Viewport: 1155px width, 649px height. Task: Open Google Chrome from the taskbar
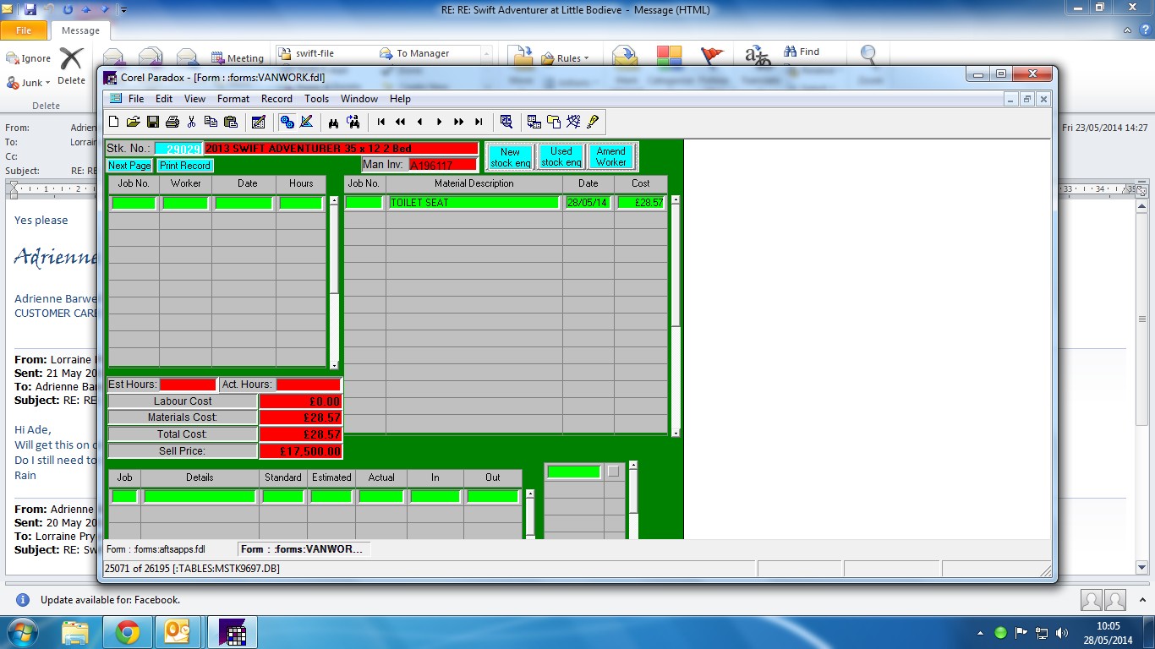pyautogui.click(x=128, y=632)
